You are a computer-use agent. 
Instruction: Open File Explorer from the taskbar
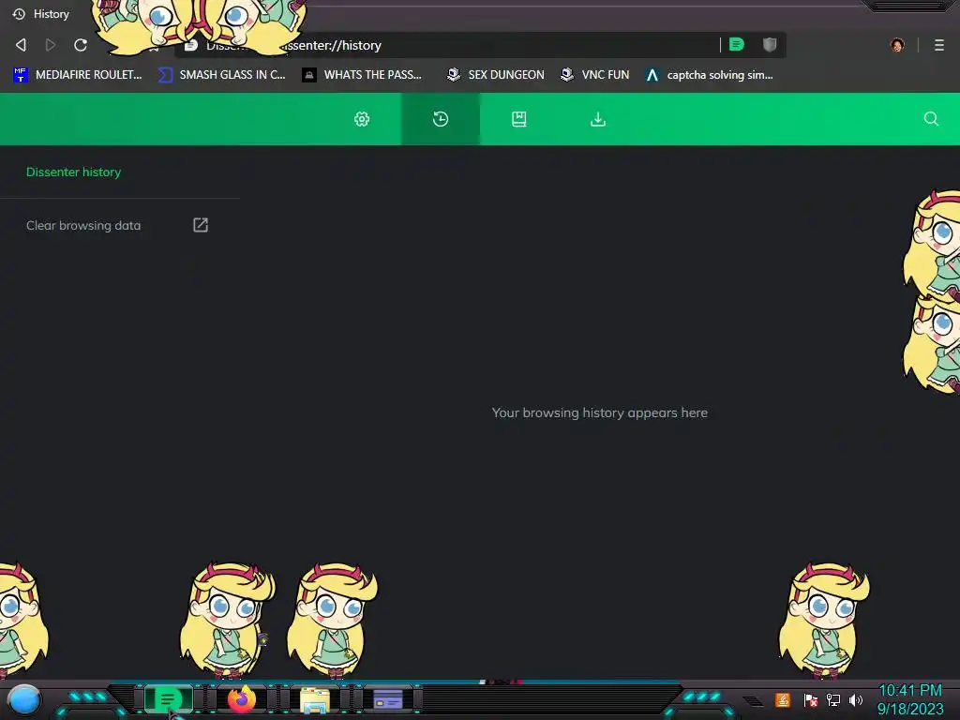coord(315,699)
